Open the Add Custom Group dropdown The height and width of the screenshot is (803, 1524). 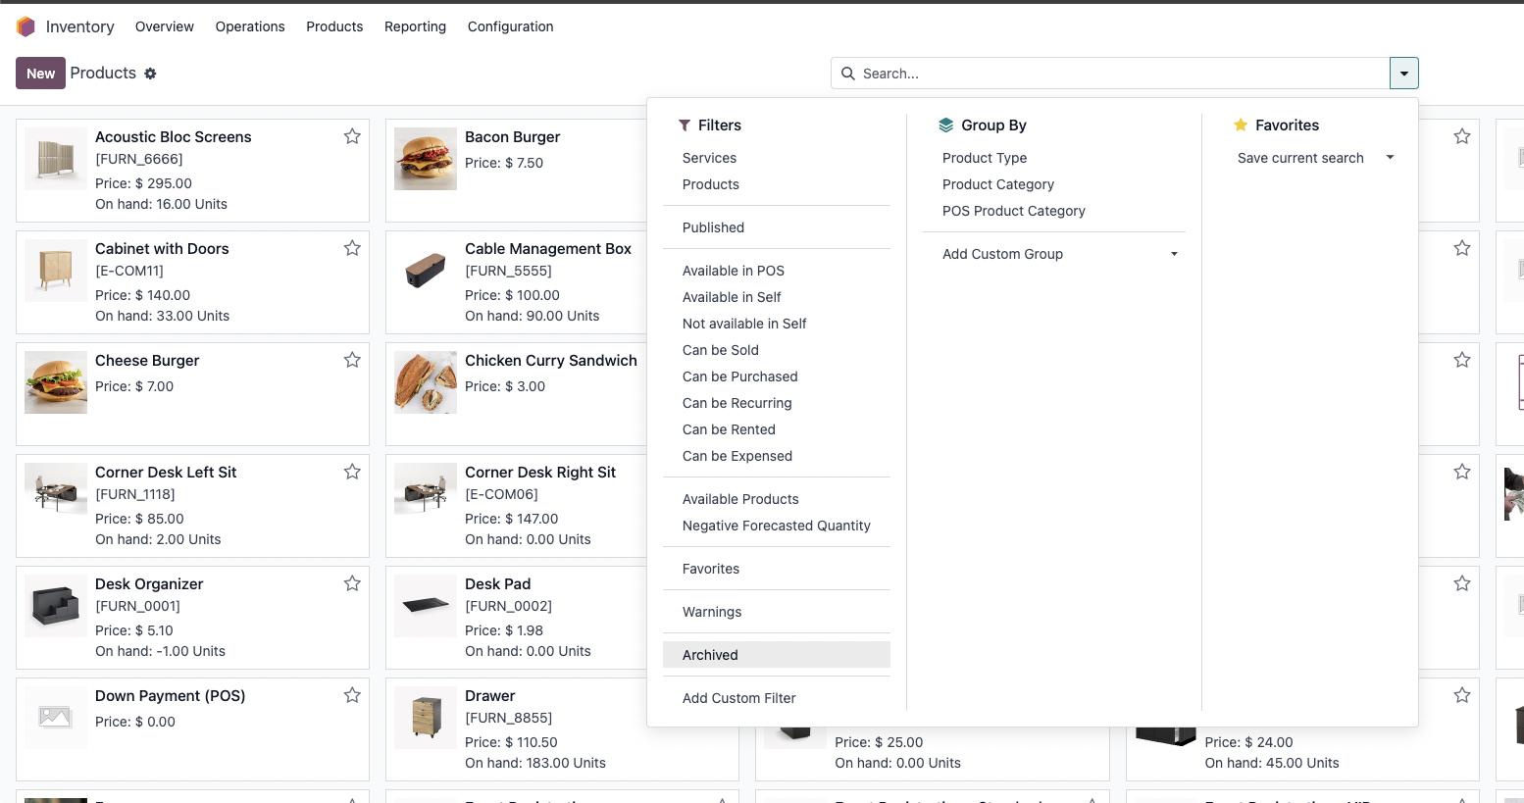coord(1174,254)
